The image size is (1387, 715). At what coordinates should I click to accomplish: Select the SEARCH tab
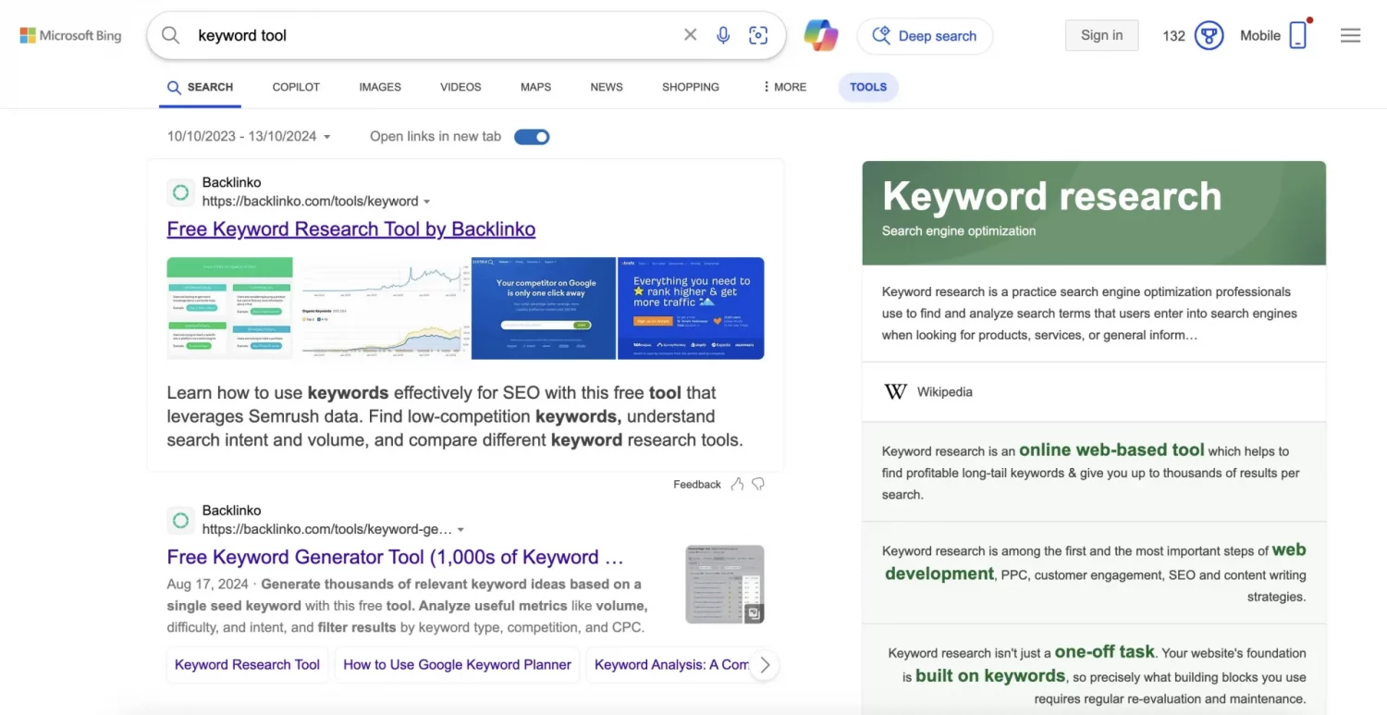[x=200, y=87]
